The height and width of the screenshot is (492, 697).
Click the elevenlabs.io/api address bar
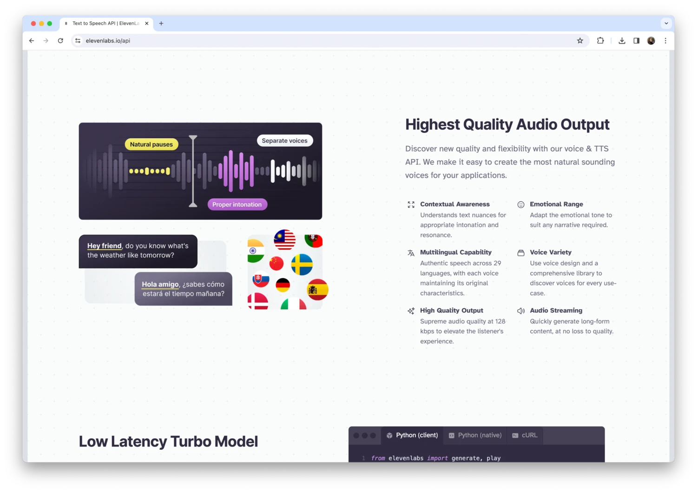click(325, 41)
